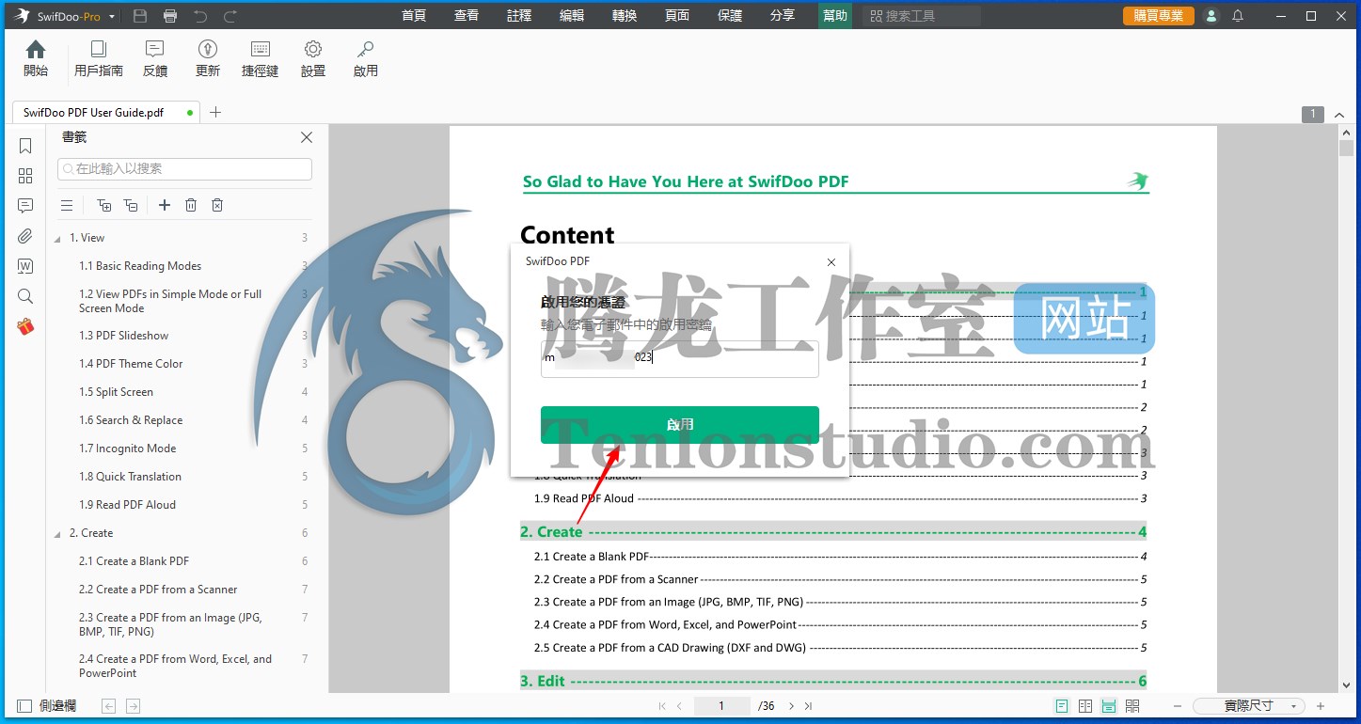The image size is (1361, 724).
Task: Open the comments sidebar icon
Action: tap(25, 206)
